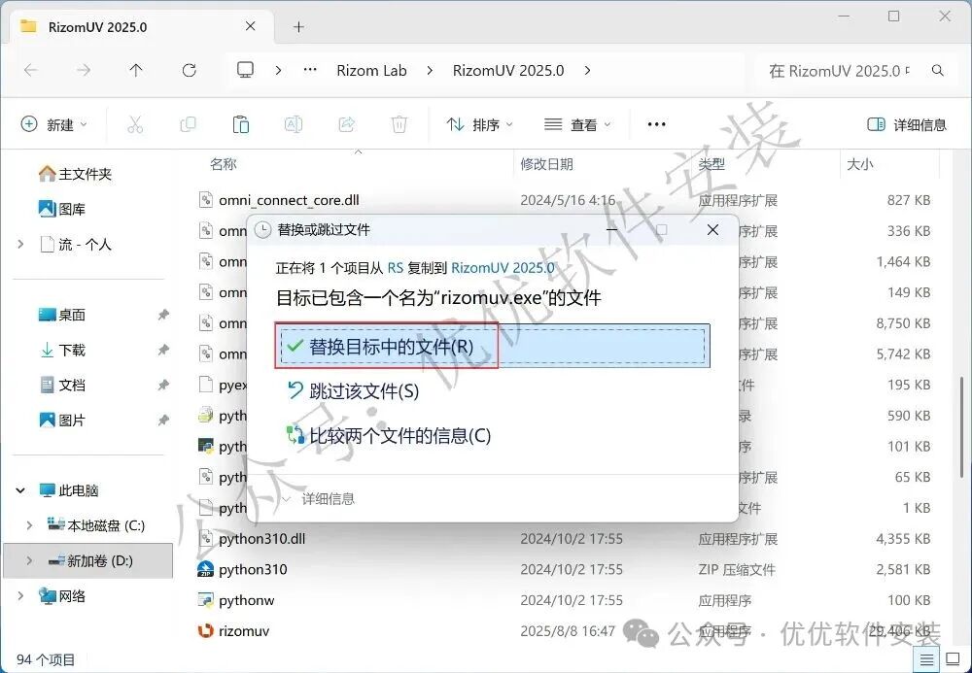Sort by Date modified (修改日期) column

546,164
